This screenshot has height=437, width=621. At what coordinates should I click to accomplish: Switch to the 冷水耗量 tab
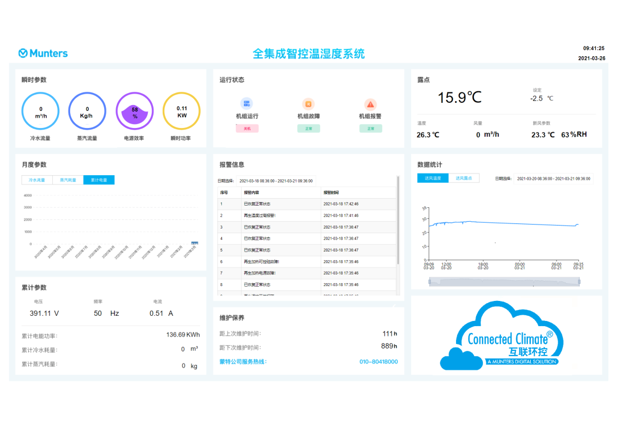click(37, 180)
